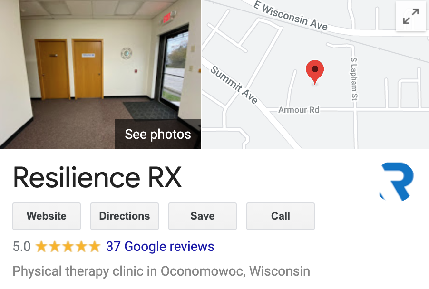The image size is (429, 289).
Task: Click Summit Ave label on the map
Action: 234,85
